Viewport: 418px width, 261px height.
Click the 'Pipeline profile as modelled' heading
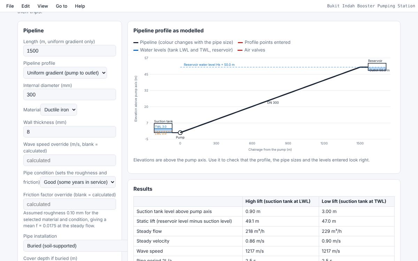pos(169,31)
